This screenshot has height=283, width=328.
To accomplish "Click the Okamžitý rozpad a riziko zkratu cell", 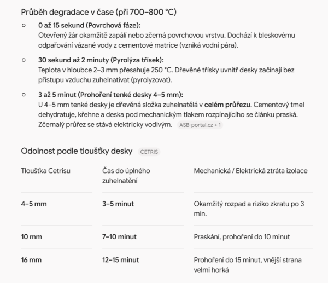I will (249, 209).
